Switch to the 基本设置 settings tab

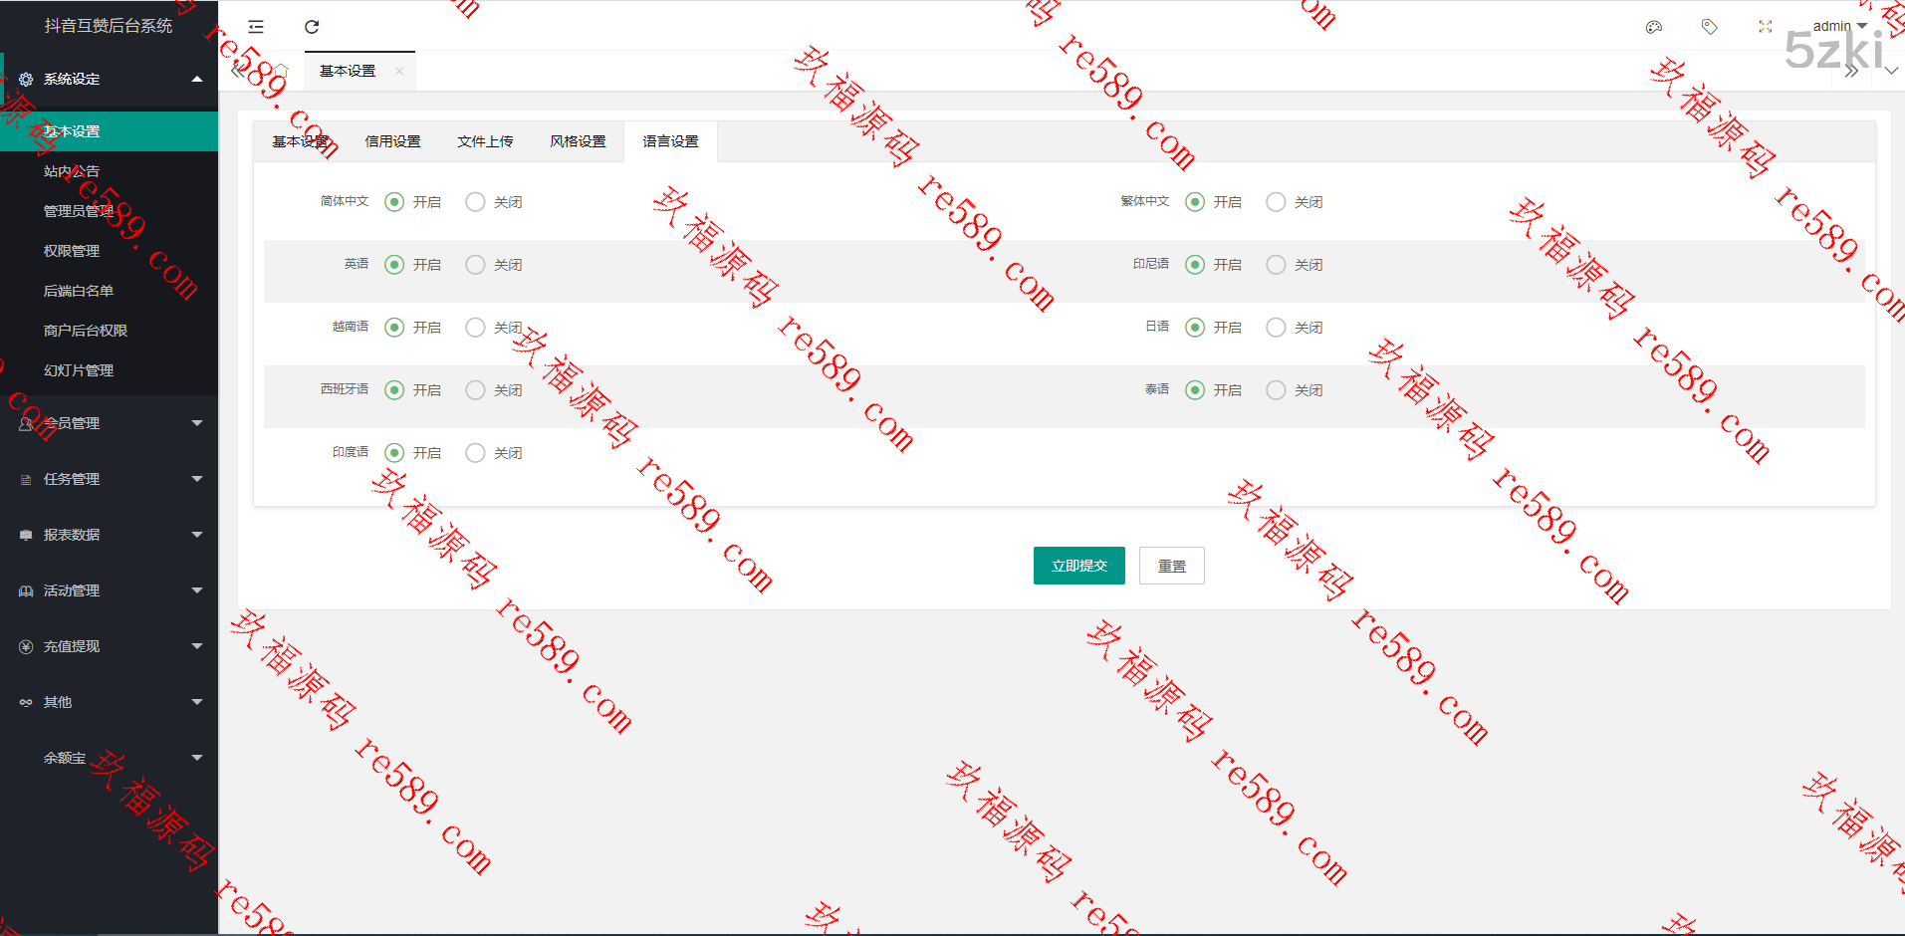pos(301,141)
